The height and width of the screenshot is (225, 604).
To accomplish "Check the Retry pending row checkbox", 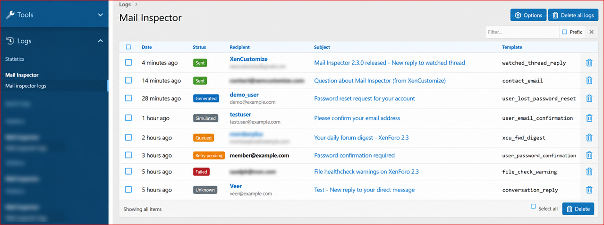I will click(128, 155).
